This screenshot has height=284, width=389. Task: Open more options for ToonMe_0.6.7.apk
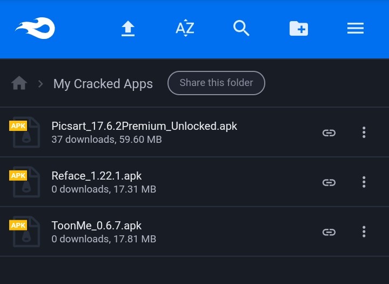pyautogui.click(x=364, y=232)
